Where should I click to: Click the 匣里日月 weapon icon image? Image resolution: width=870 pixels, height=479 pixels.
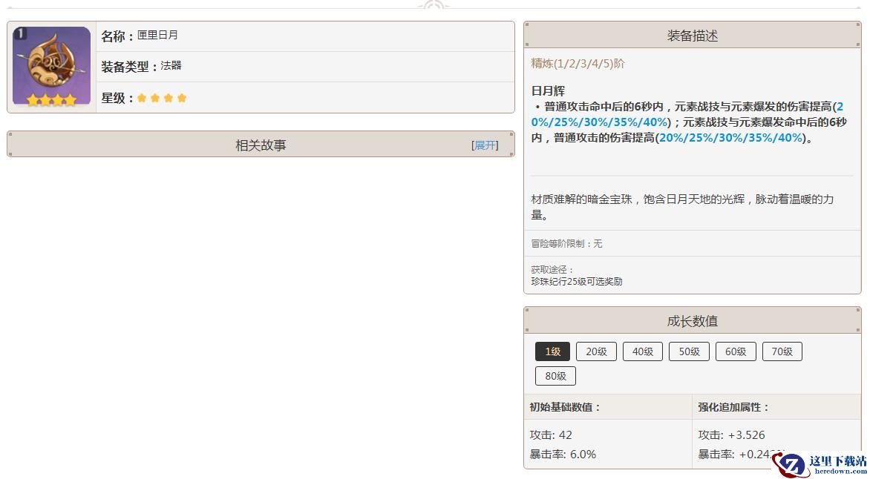pos(51,65)
